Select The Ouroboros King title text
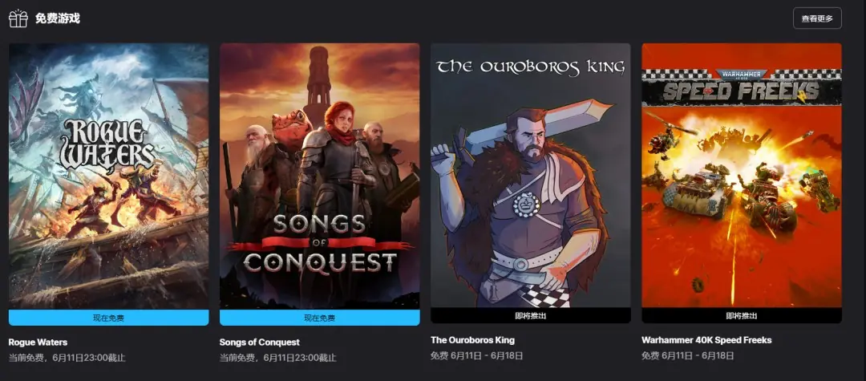Image resolution: width=866 pixels, height=381 pixels. (473, 340)
